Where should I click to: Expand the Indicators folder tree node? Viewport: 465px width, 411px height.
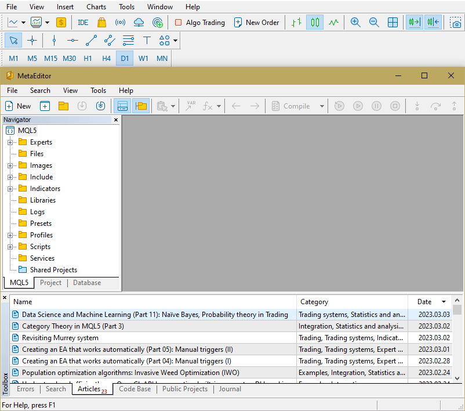(10, 189)
